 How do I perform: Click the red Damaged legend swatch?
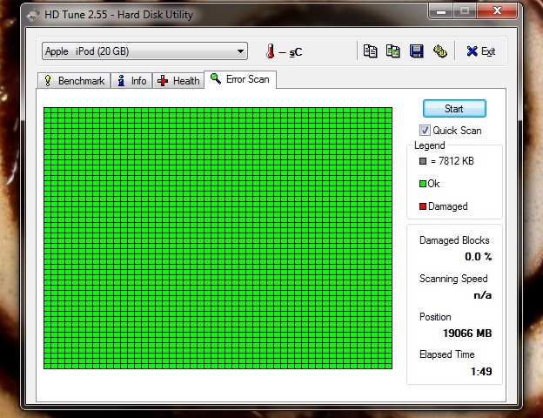[423, 206]
